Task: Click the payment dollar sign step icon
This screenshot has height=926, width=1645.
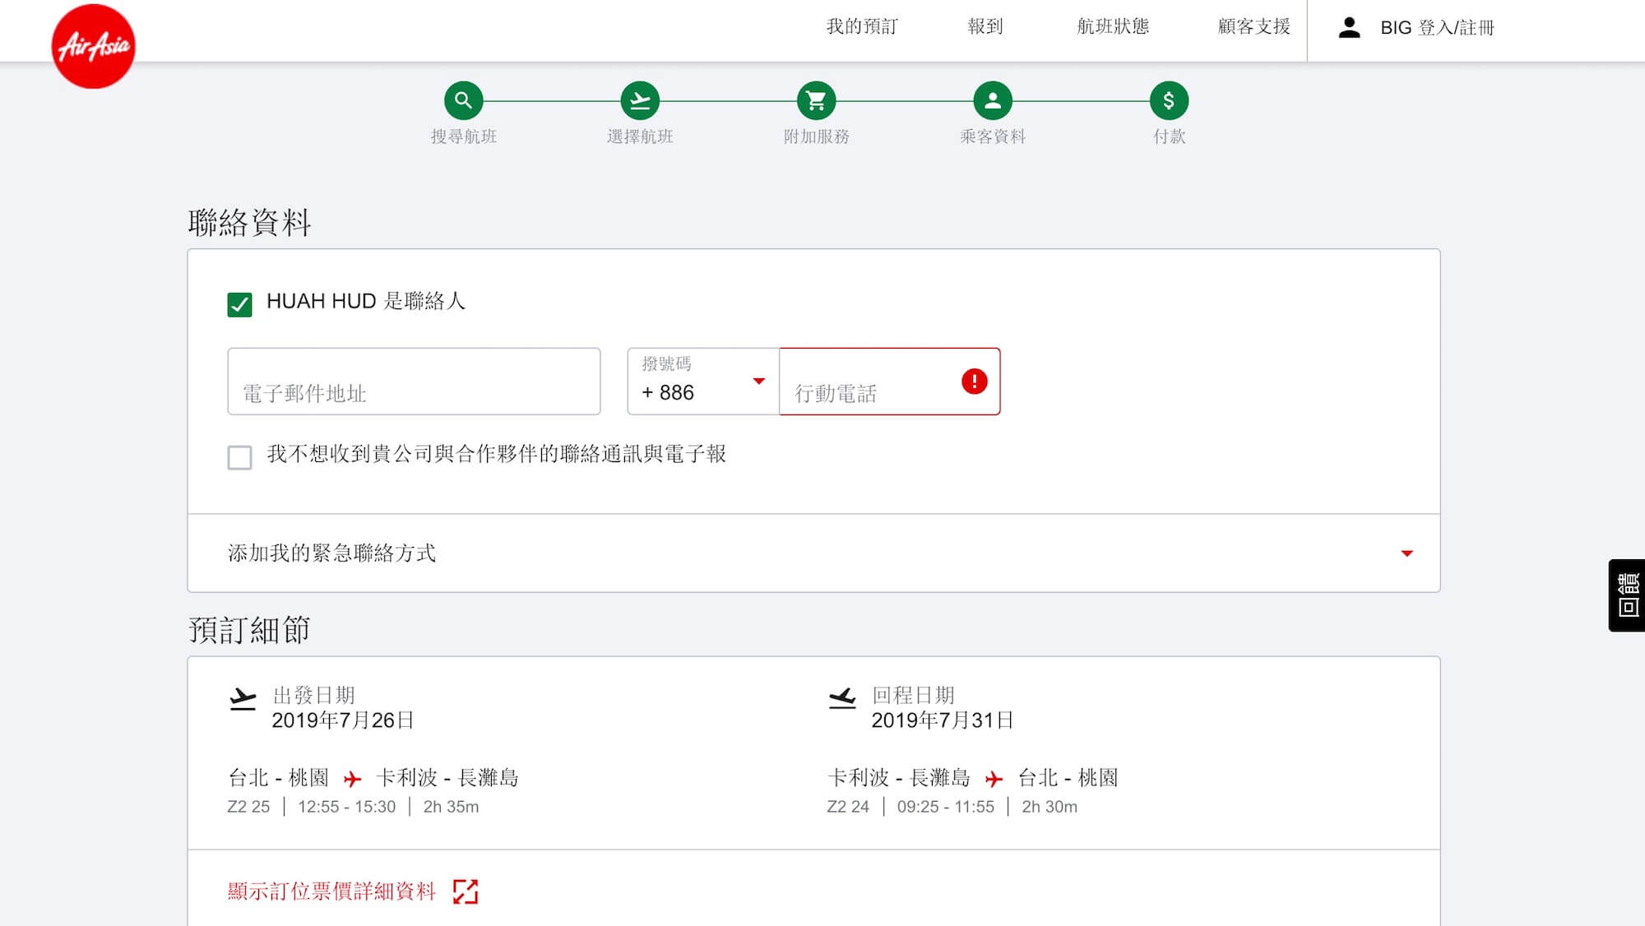Action: [x=1169, y=101]
